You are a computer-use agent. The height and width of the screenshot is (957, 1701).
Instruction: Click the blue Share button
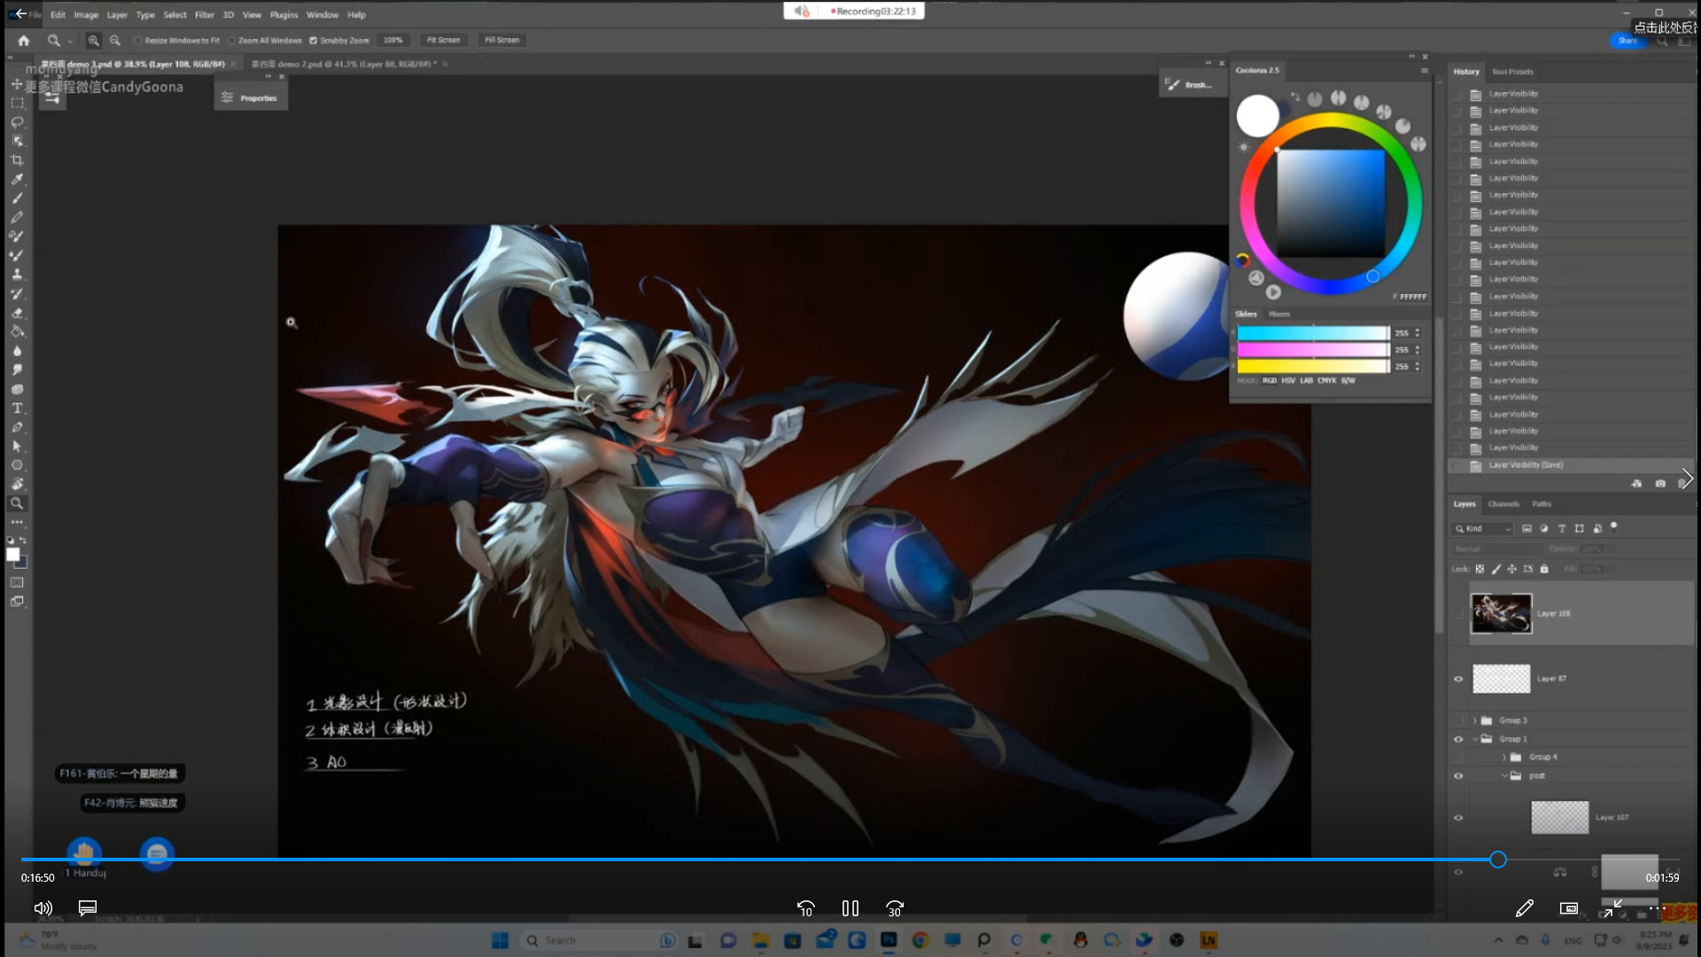pos(1627,41)
